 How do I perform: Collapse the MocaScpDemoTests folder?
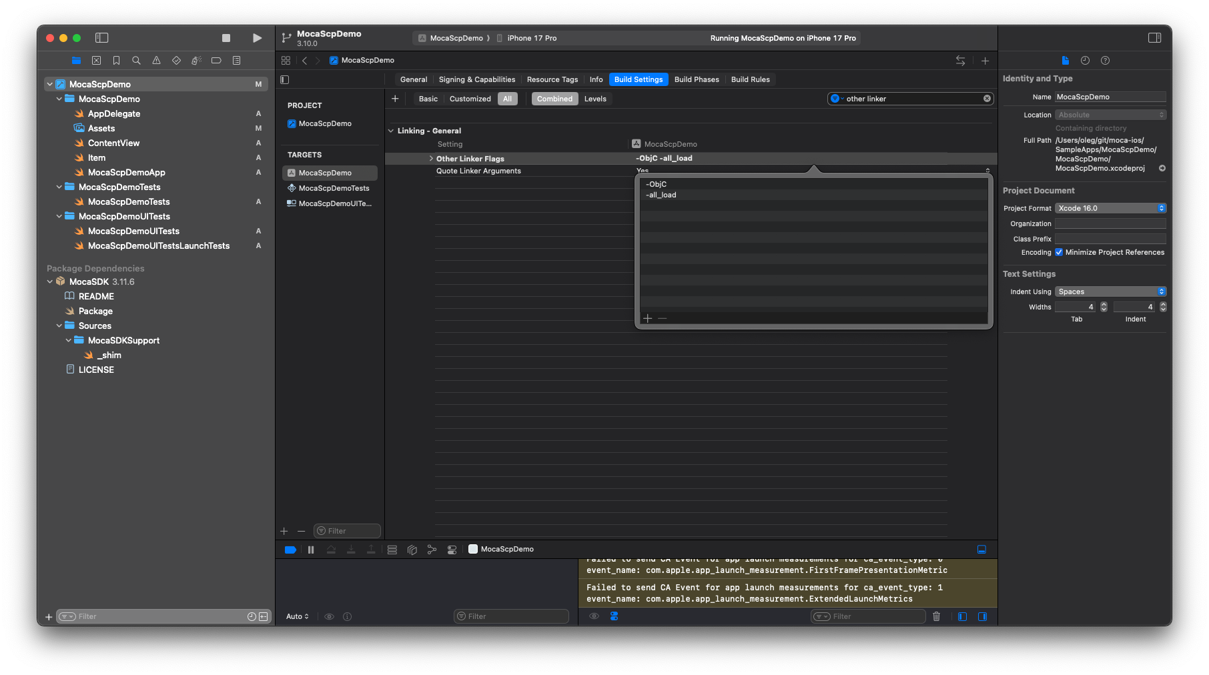pyautogui.click(x=59, y=187)
